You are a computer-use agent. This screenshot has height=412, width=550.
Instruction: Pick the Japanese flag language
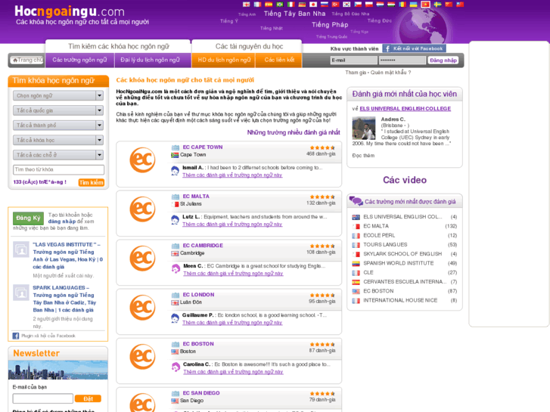click(x=313, y=5)
